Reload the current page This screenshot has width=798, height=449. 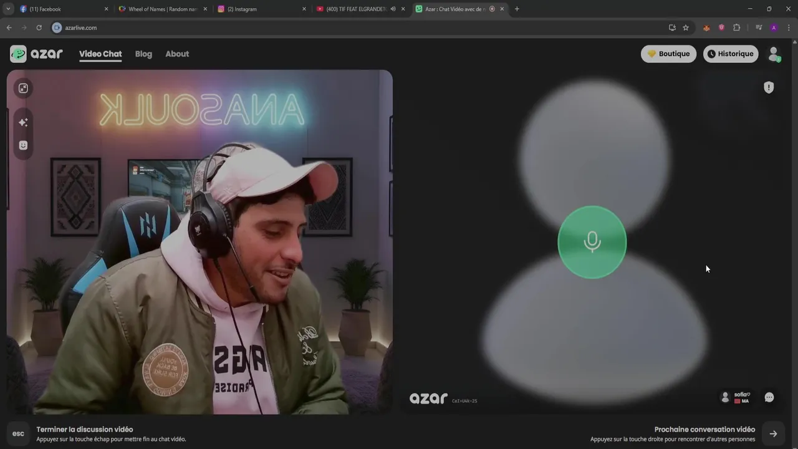coord(39,27)
